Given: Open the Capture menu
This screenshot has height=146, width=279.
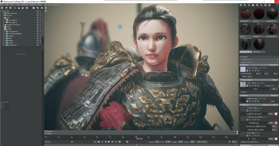Looking at the screenshot, I should [33, 5].
